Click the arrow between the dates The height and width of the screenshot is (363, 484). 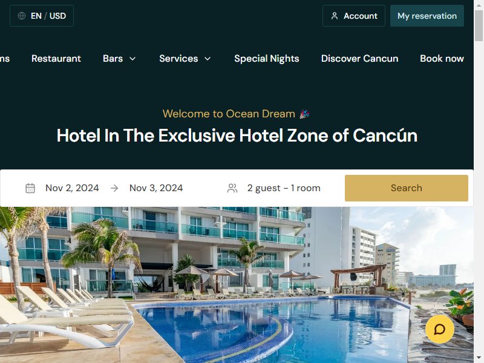pos(114,188)
